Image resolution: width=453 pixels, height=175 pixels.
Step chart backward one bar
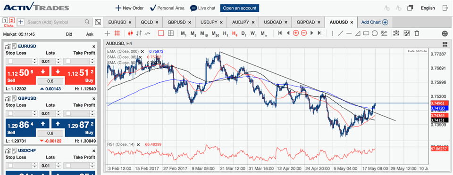tap(288, 33)
